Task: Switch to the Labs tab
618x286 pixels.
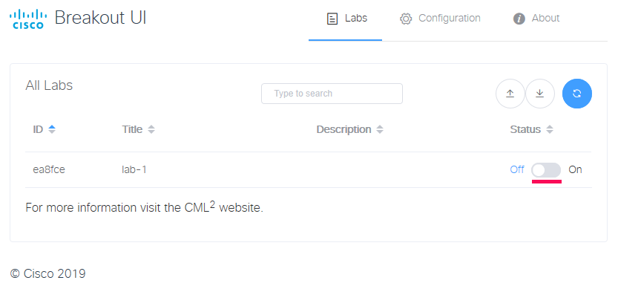Action: (346, 19)
